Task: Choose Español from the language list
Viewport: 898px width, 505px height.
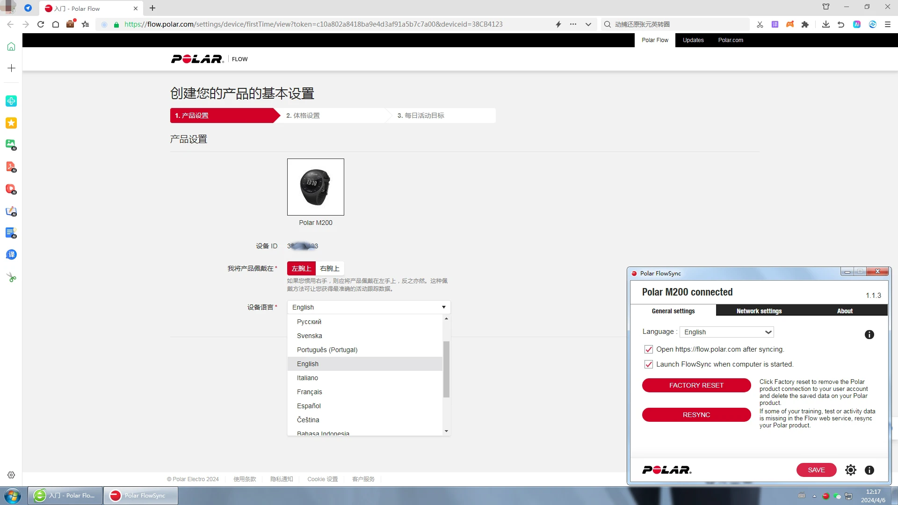Action: pyautogui.click(x=365, y=406)
